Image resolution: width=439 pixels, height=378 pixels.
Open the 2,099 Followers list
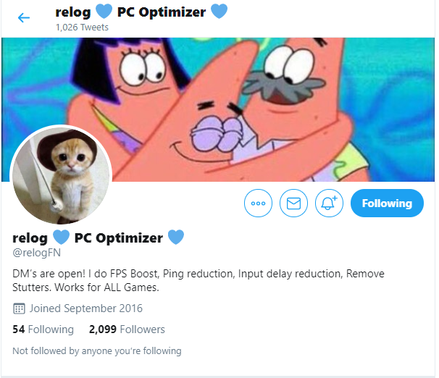(127, 329)
